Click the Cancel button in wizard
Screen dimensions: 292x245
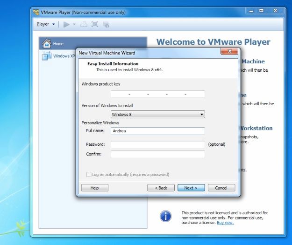(x=221, y=188)
